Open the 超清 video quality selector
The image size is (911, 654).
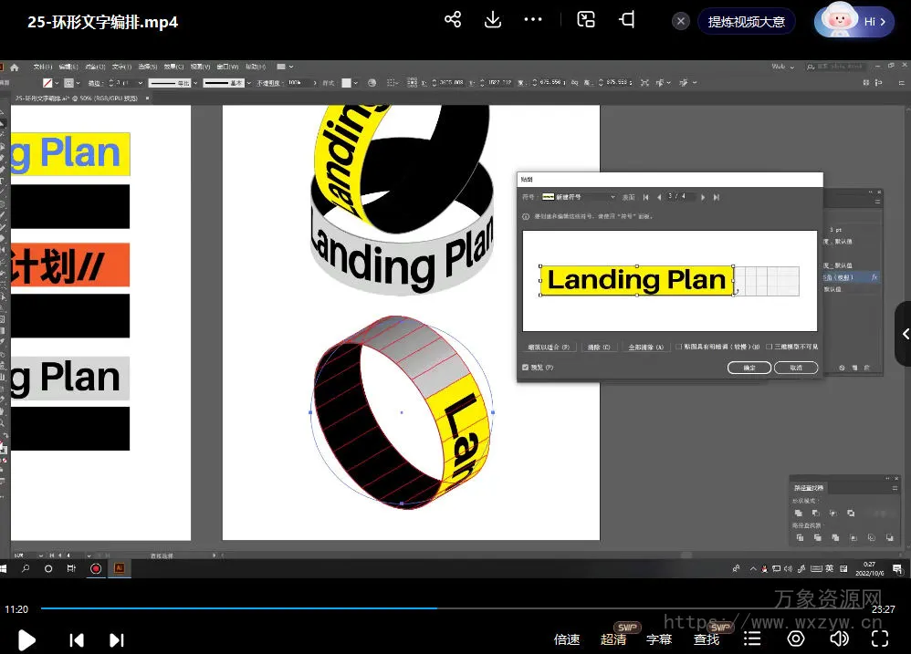(613, 639)
